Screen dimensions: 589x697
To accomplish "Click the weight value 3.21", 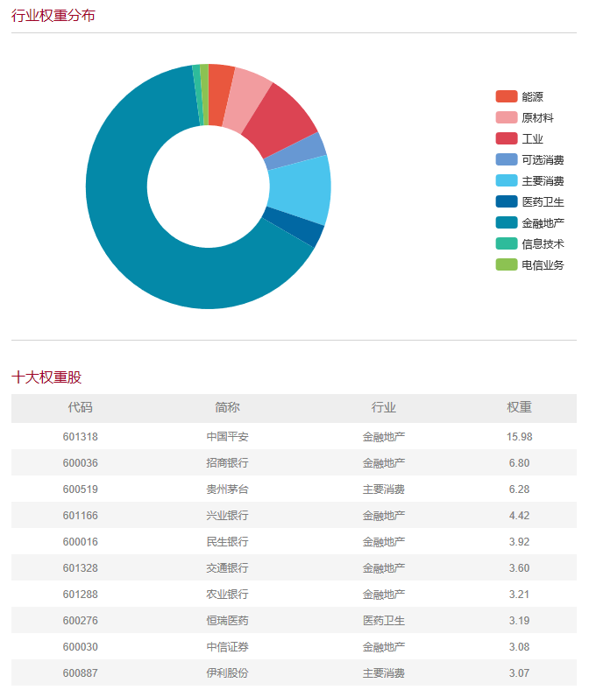I will point(519,594).
